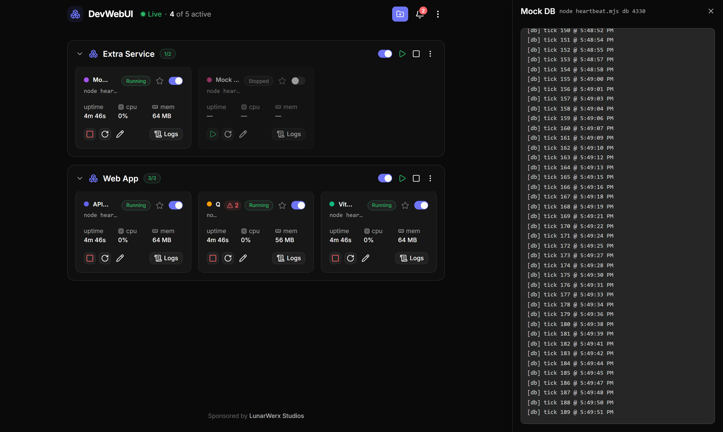Toggle off the API service switch
The image size is (723, 432).
[x=175, y=205]
